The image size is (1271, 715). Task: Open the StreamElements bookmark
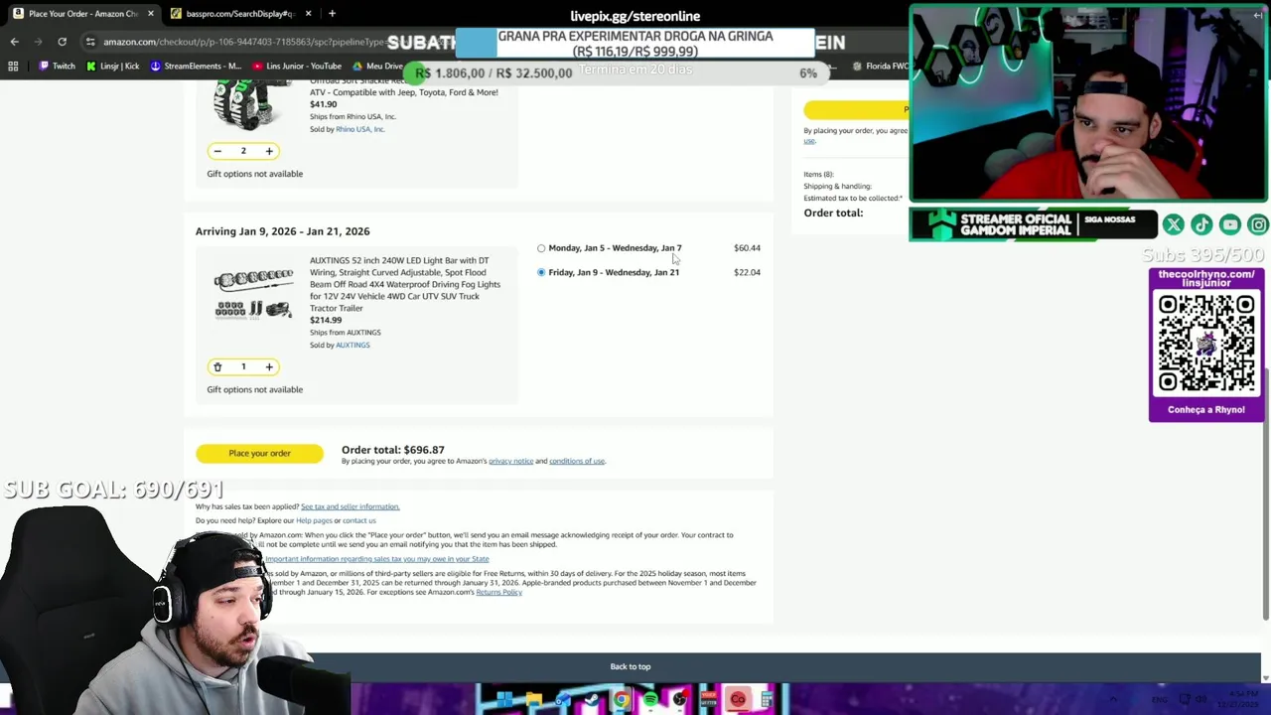(196, 67)
